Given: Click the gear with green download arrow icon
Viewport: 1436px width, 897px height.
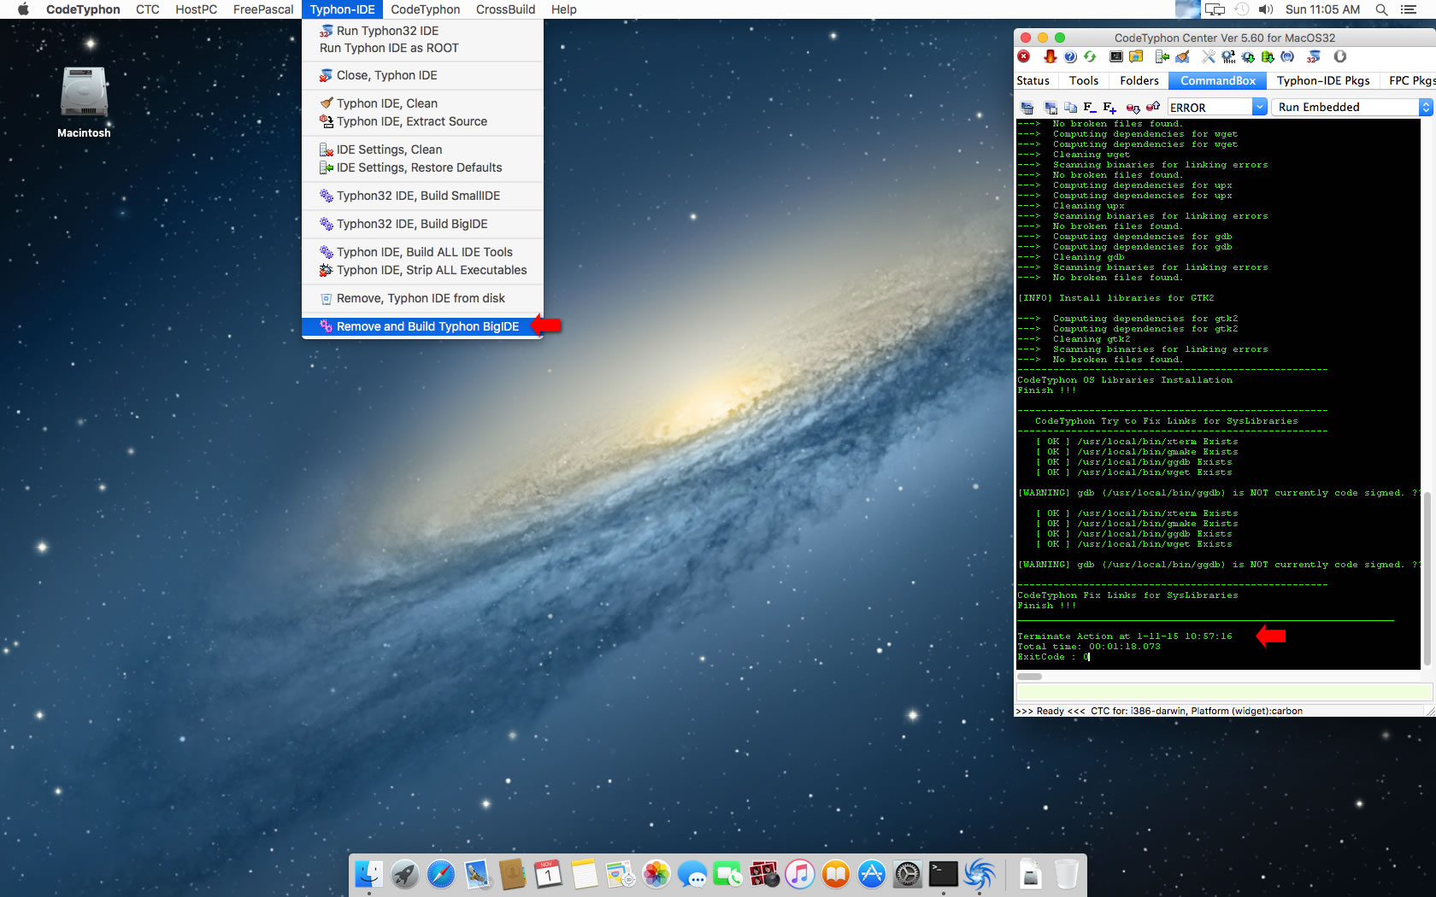Looking at the screenshot, I should click(x=1248, y=56).
